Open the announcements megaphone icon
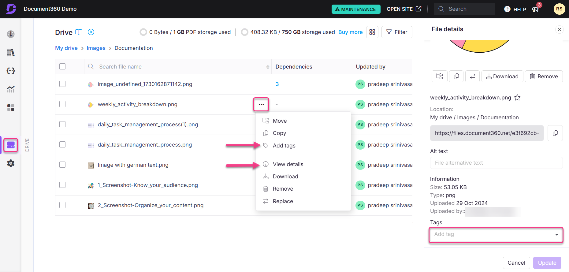Screen dimensions: 569x272 point(535,9)
